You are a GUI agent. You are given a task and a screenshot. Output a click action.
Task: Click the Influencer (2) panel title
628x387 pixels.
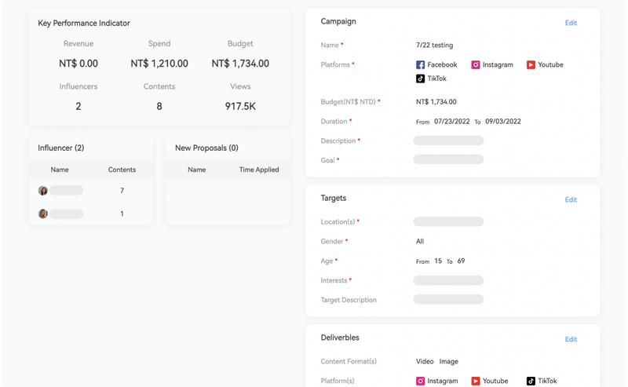pos(61,148)
